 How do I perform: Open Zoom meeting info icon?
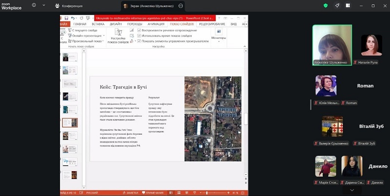point(34,6)
